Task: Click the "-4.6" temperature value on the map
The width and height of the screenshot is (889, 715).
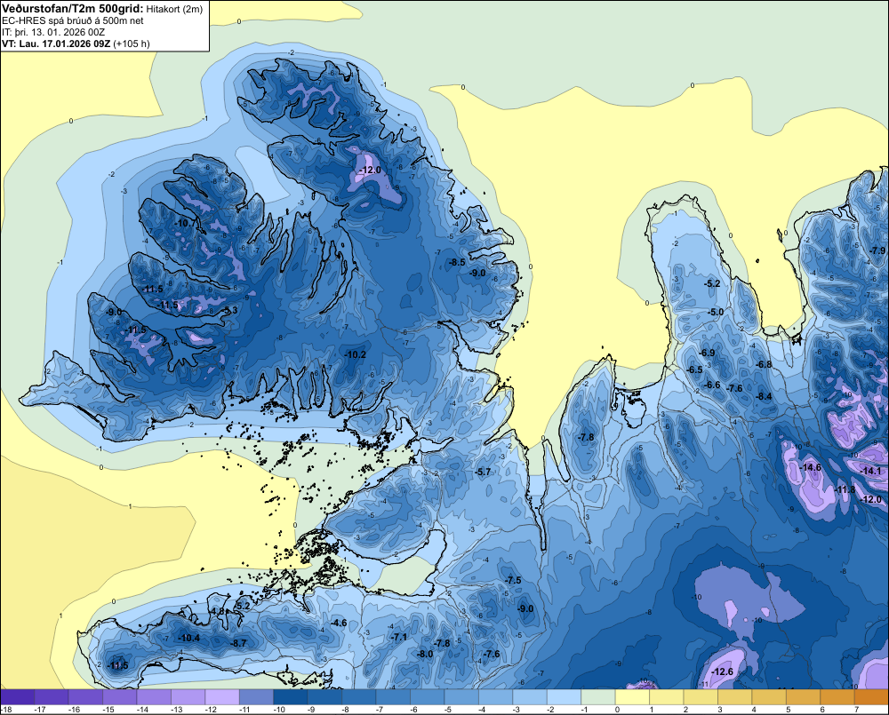Action: tap(339, 623)
